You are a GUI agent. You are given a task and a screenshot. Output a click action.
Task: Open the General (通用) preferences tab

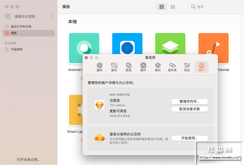(x=99, y=67)
